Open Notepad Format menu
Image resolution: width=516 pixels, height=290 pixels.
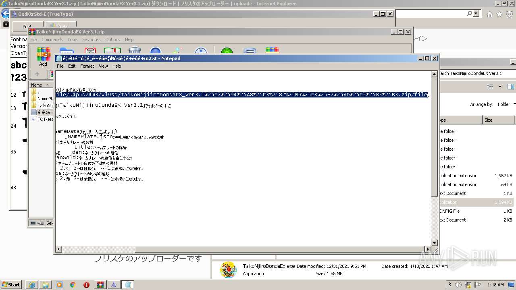(87, 66)
